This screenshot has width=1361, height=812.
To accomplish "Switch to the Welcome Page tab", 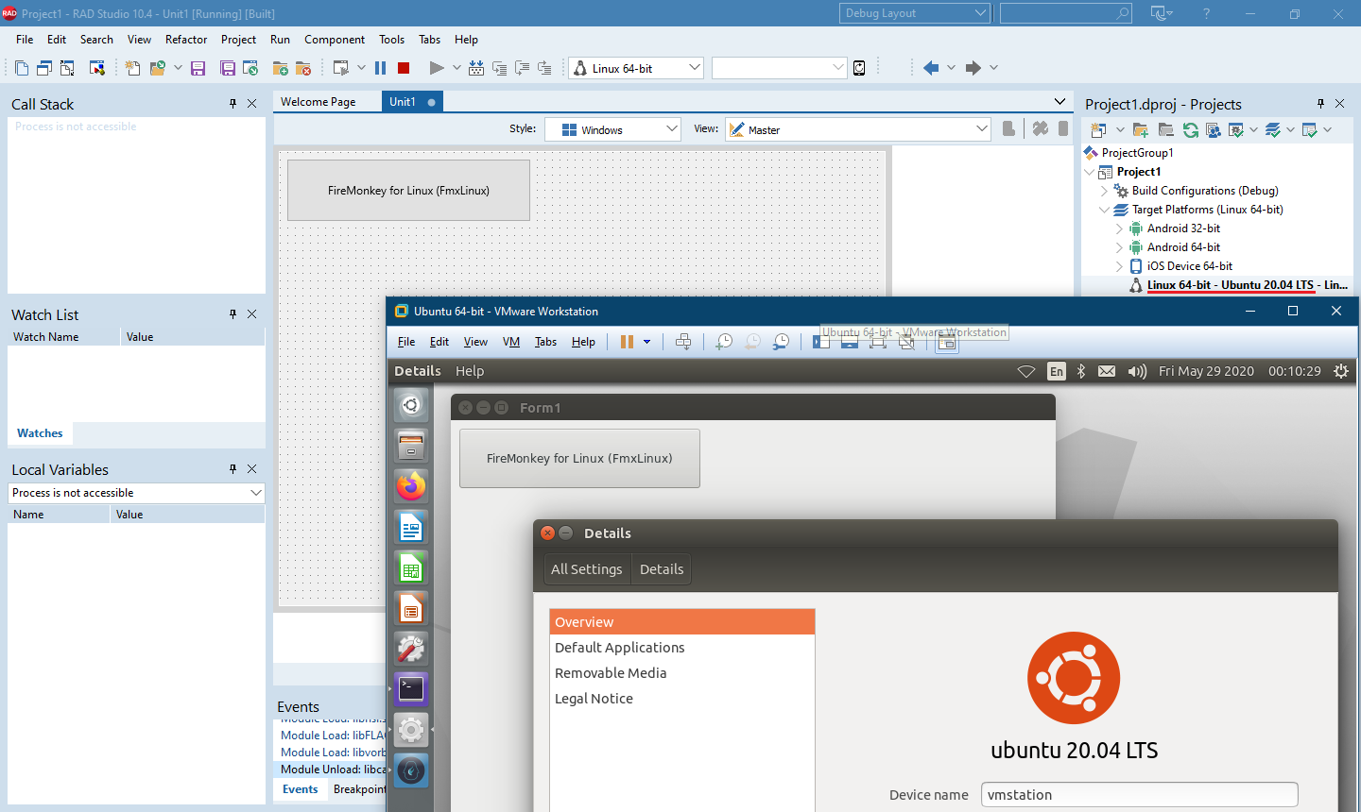I will 319,102.
